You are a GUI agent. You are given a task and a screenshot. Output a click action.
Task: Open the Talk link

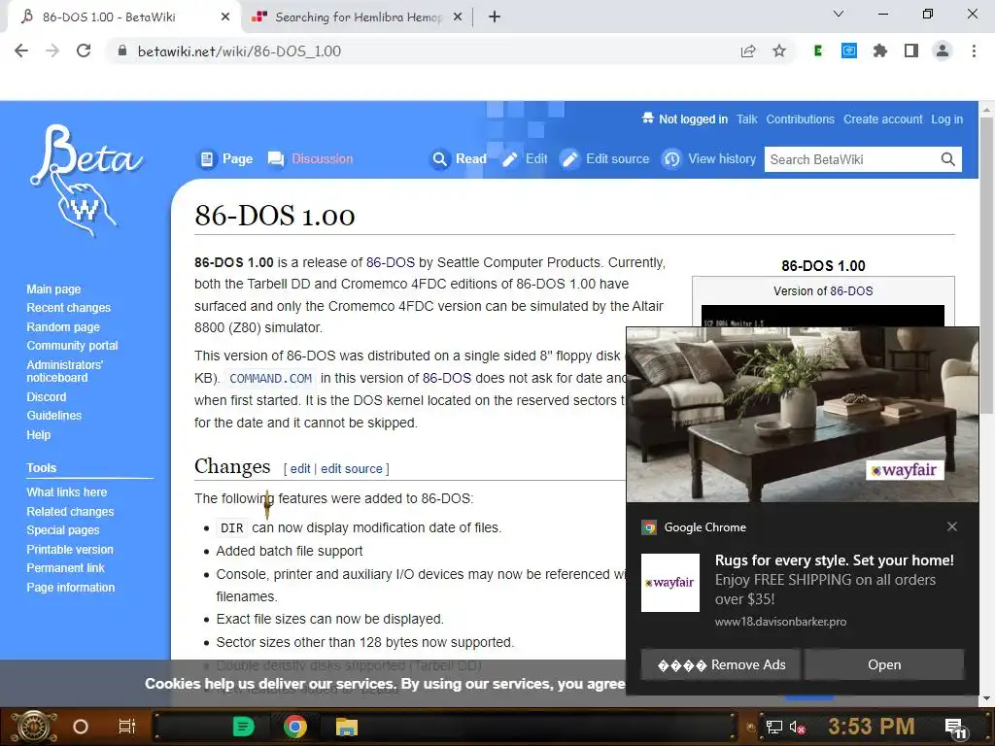747,119
